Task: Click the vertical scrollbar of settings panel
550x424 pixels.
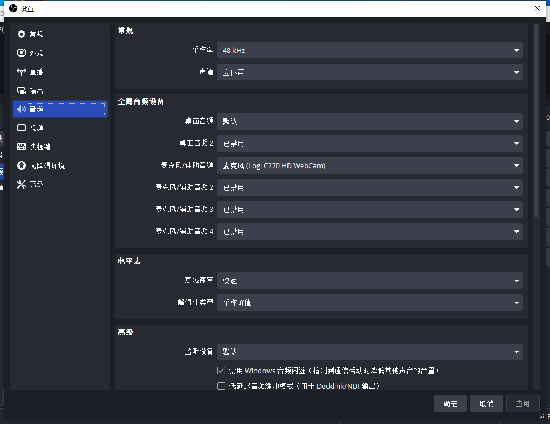Action: (536, 121)
